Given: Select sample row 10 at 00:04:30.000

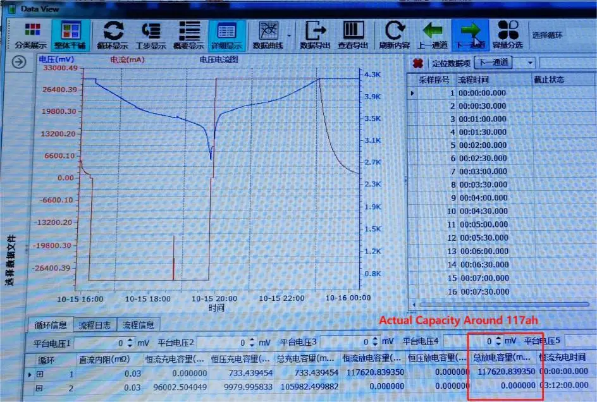Looking at the screenshot, I should point(503,211).
